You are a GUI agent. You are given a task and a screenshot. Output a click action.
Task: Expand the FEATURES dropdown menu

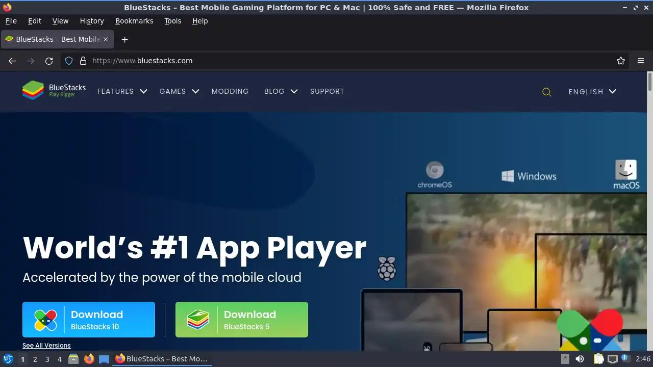(x=122, y=91)
